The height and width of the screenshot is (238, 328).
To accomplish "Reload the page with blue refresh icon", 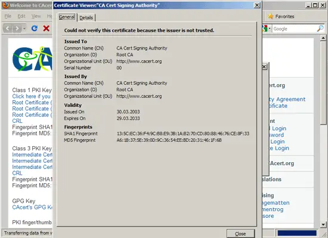I will pos(35,28).
